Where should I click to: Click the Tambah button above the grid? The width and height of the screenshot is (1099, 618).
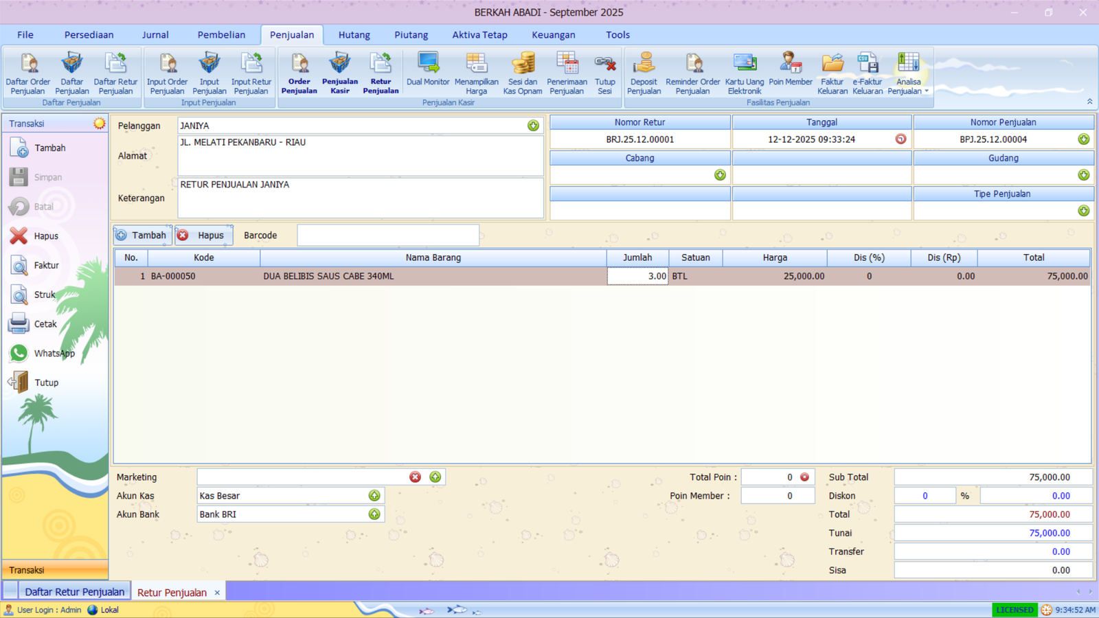142,234
